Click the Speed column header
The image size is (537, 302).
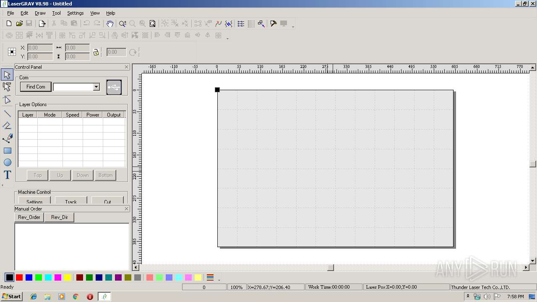click(73, 115)
